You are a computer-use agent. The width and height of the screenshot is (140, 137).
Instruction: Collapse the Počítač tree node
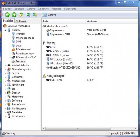pyautogui.click(x=5, y=30)
